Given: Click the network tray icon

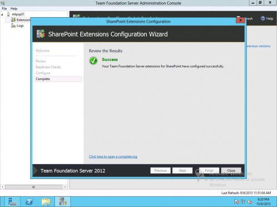Looking at the screenshot, I should pyautogui.click(x=243, y=202).
